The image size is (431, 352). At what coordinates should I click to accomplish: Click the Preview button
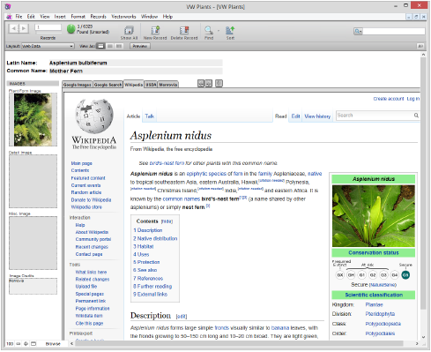(140, 46)
